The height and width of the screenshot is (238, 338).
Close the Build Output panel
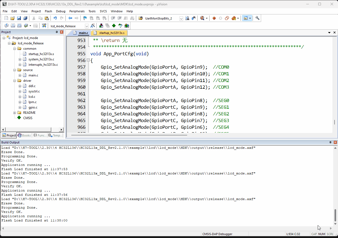[335, 142]
